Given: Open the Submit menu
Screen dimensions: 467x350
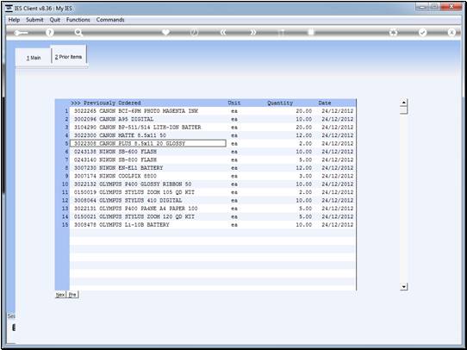Looking at the screenshot, I should tap(34, 20).
